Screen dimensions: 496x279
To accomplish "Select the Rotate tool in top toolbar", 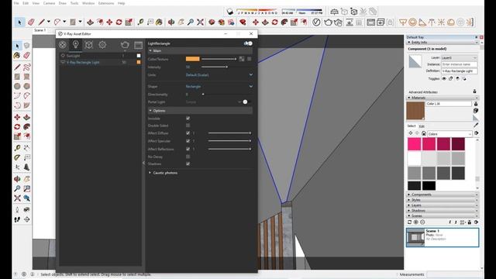I will point(119,22).
